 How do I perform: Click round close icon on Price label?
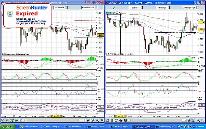click(x=120, y=13)
